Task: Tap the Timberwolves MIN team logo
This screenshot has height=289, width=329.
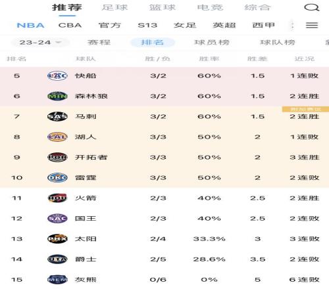Action: click(x=57, y=96)
